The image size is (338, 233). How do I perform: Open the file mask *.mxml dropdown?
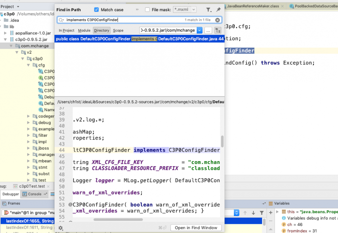[x=193, y=10]
